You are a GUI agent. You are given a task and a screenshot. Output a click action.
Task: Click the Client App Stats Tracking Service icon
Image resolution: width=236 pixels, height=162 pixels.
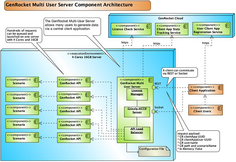185,26
